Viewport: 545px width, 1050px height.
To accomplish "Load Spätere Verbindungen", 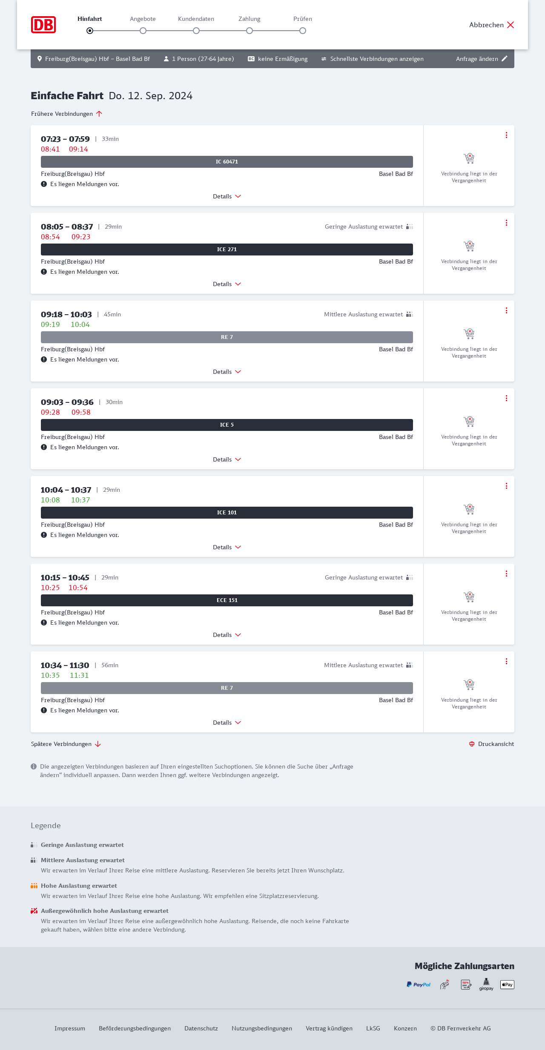I will click(x=66, y=744).
